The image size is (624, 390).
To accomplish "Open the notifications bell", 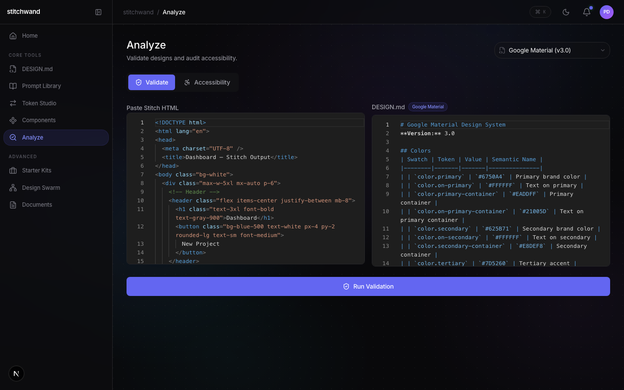I will 587,12.
